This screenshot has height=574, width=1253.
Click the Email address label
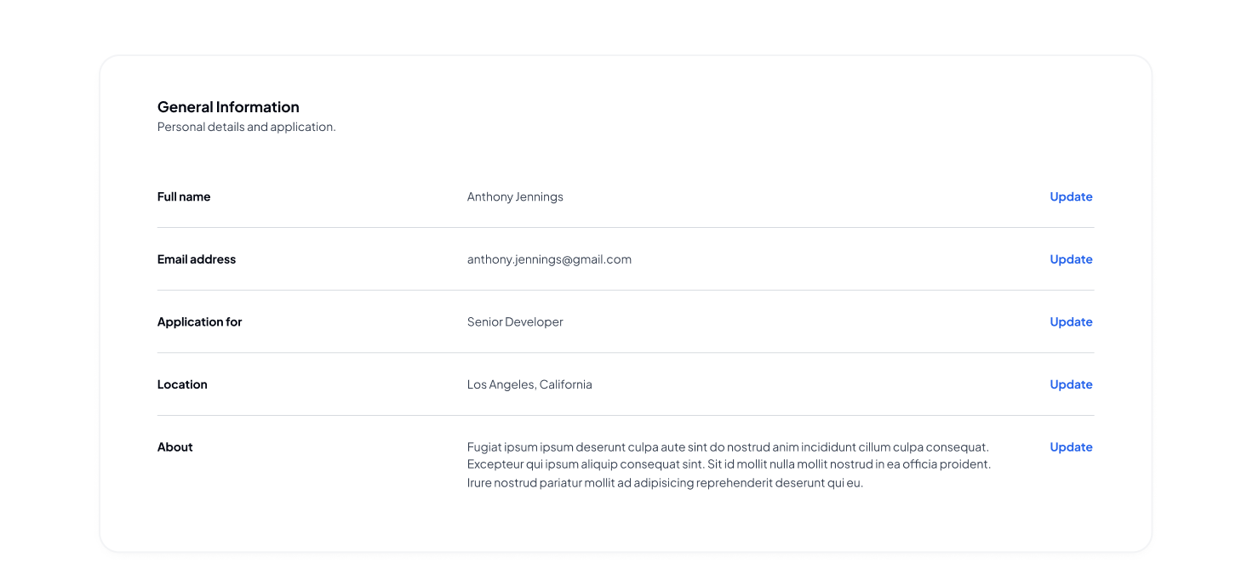(197, 259)
